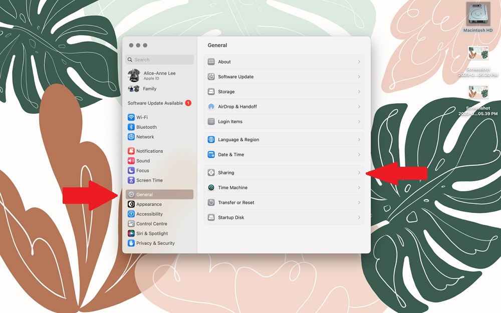Expand the Language & Region chevron
The height and width of the screenshot is (313, 501).
click(x=359, y=140)
